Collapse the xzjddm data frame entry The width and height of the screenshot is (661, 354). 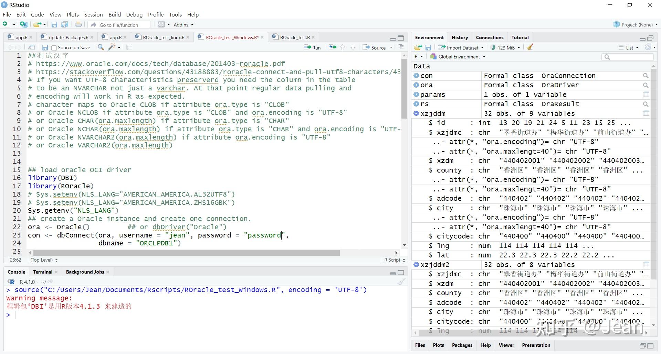pos(416,113)
